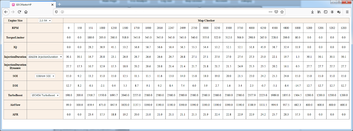Click EOI value -14.7
353x131 pixels.
(298, 86)
